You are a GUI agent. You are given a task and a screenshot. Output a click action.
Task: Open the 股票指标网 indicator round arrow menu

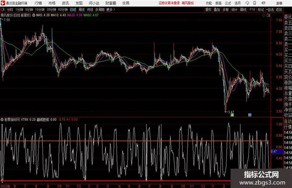tap(2, 119)
